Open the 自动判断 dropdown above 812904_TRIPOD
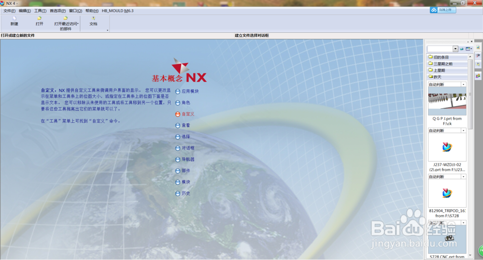The width and height of the screenshot is (483, 260). click(463, 177)
